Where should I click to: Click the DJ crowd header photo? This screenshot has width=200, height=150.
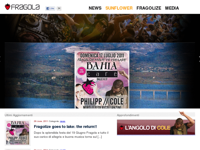coord(100,28)
